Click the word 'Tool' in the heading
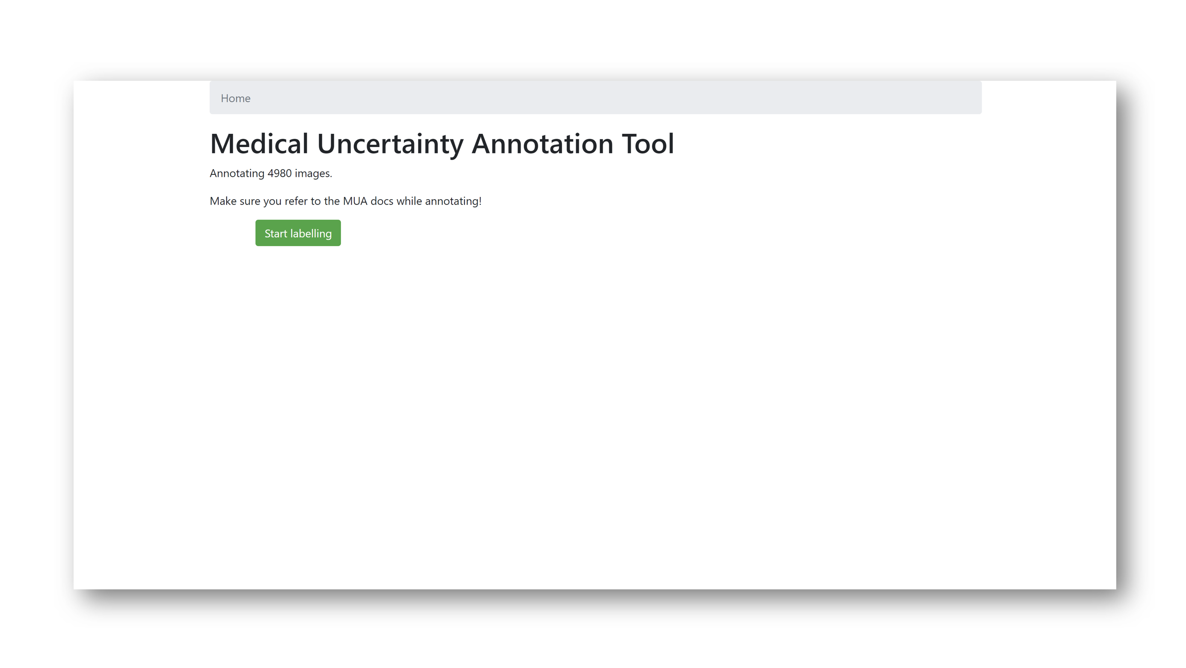The width and height of the screenshot is (1186, 668). click(648, 144)
